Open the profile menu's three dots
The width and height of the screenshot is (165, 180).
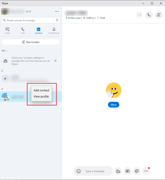click(x=57, y=12)
